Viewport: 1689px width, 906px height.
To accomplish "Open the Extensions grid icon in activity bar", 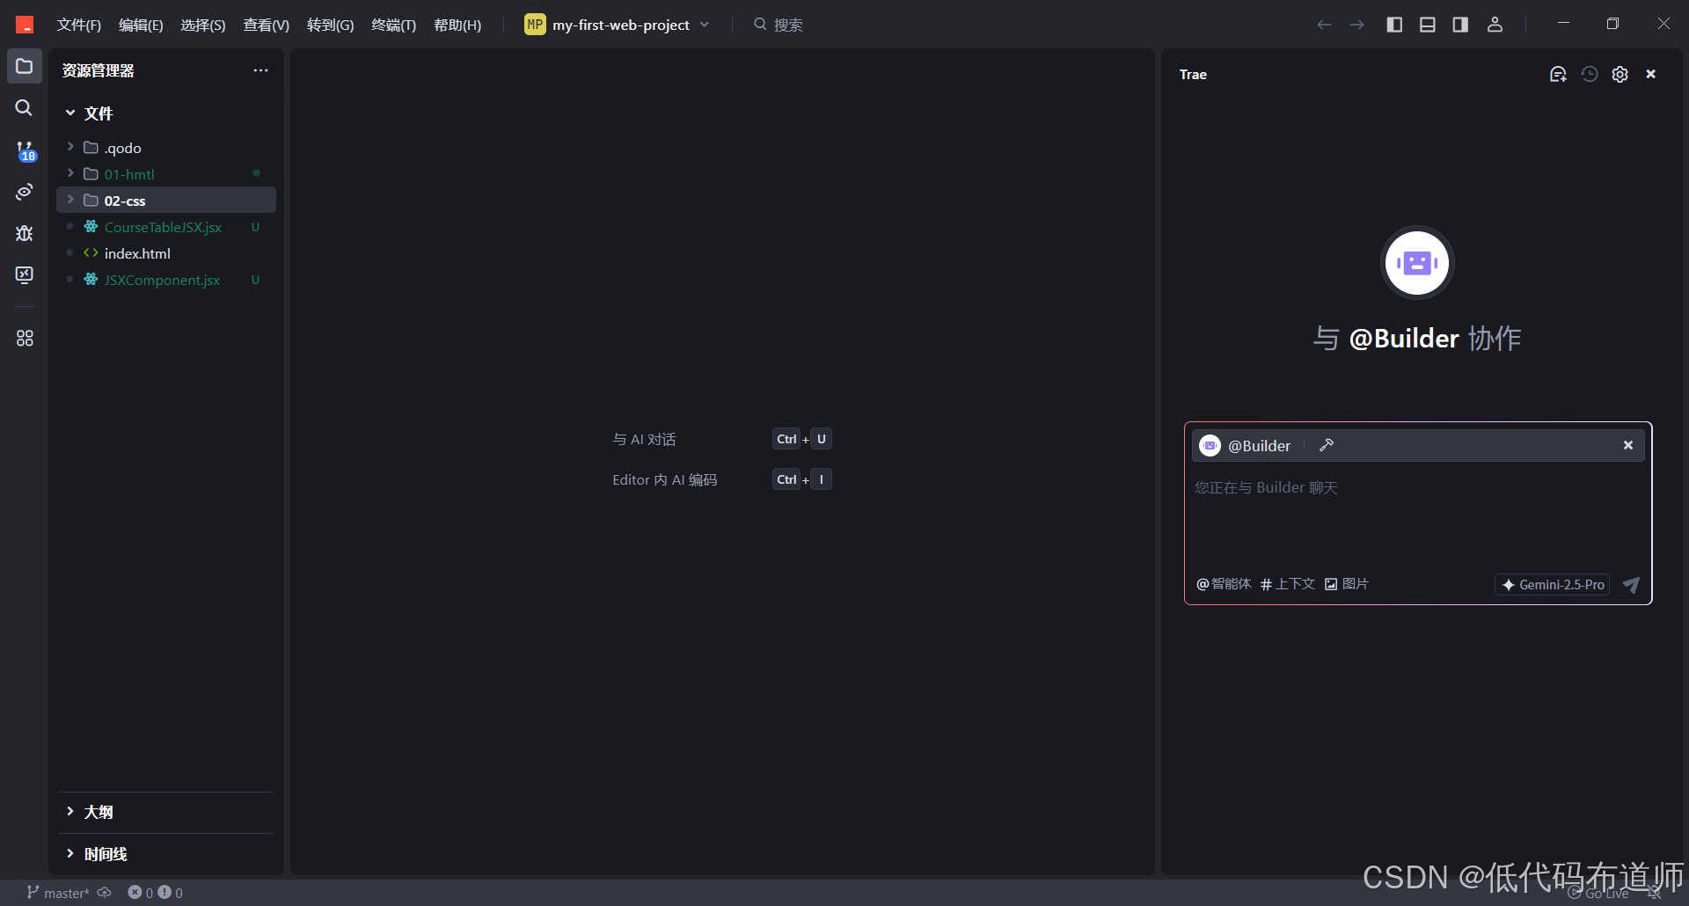I will [x=25, y=338].
